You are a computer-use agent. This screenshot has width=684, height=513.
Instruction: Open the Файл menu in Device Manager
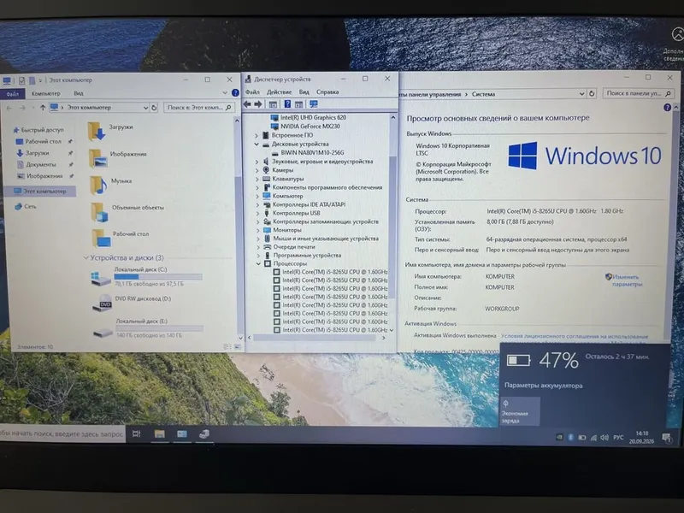[x=252, y=92]
